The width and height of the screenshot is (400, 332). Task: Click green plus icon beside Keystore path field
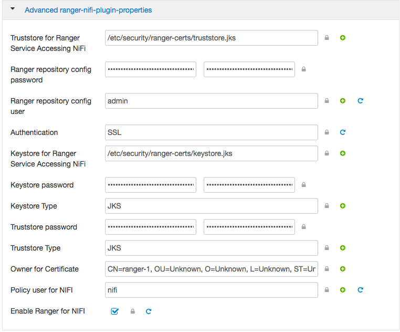(x=343, y=153)
